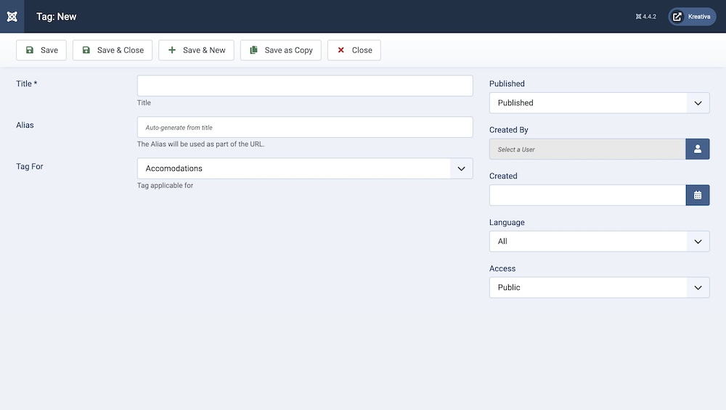Click into the Title input field
Viewport: 726px width, 410px height.
(305, 86)
